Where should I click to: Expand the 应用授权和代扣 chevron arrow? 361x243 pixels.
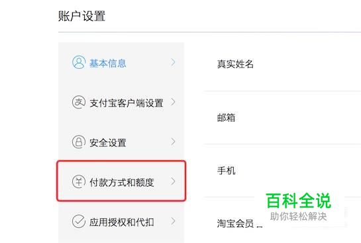pos(173,221)
